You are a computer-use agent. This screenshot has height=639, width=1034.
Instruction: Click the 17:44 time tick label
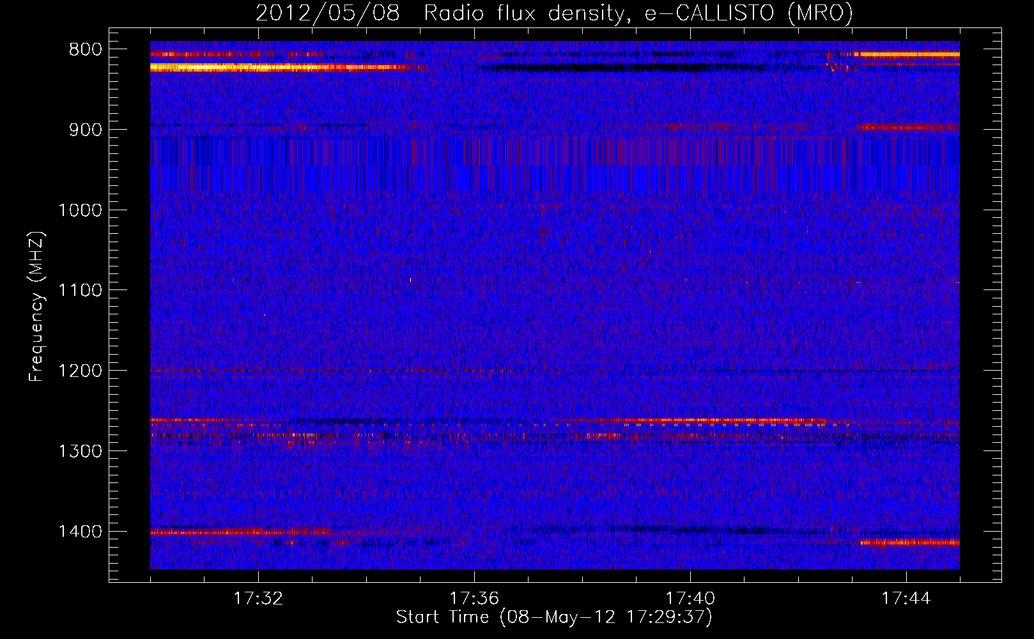[x=906, y=599]
